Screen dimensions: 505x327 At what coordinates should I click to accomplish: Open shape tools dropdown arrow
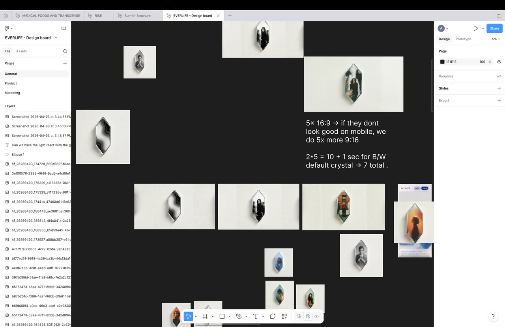pos(229,316)
